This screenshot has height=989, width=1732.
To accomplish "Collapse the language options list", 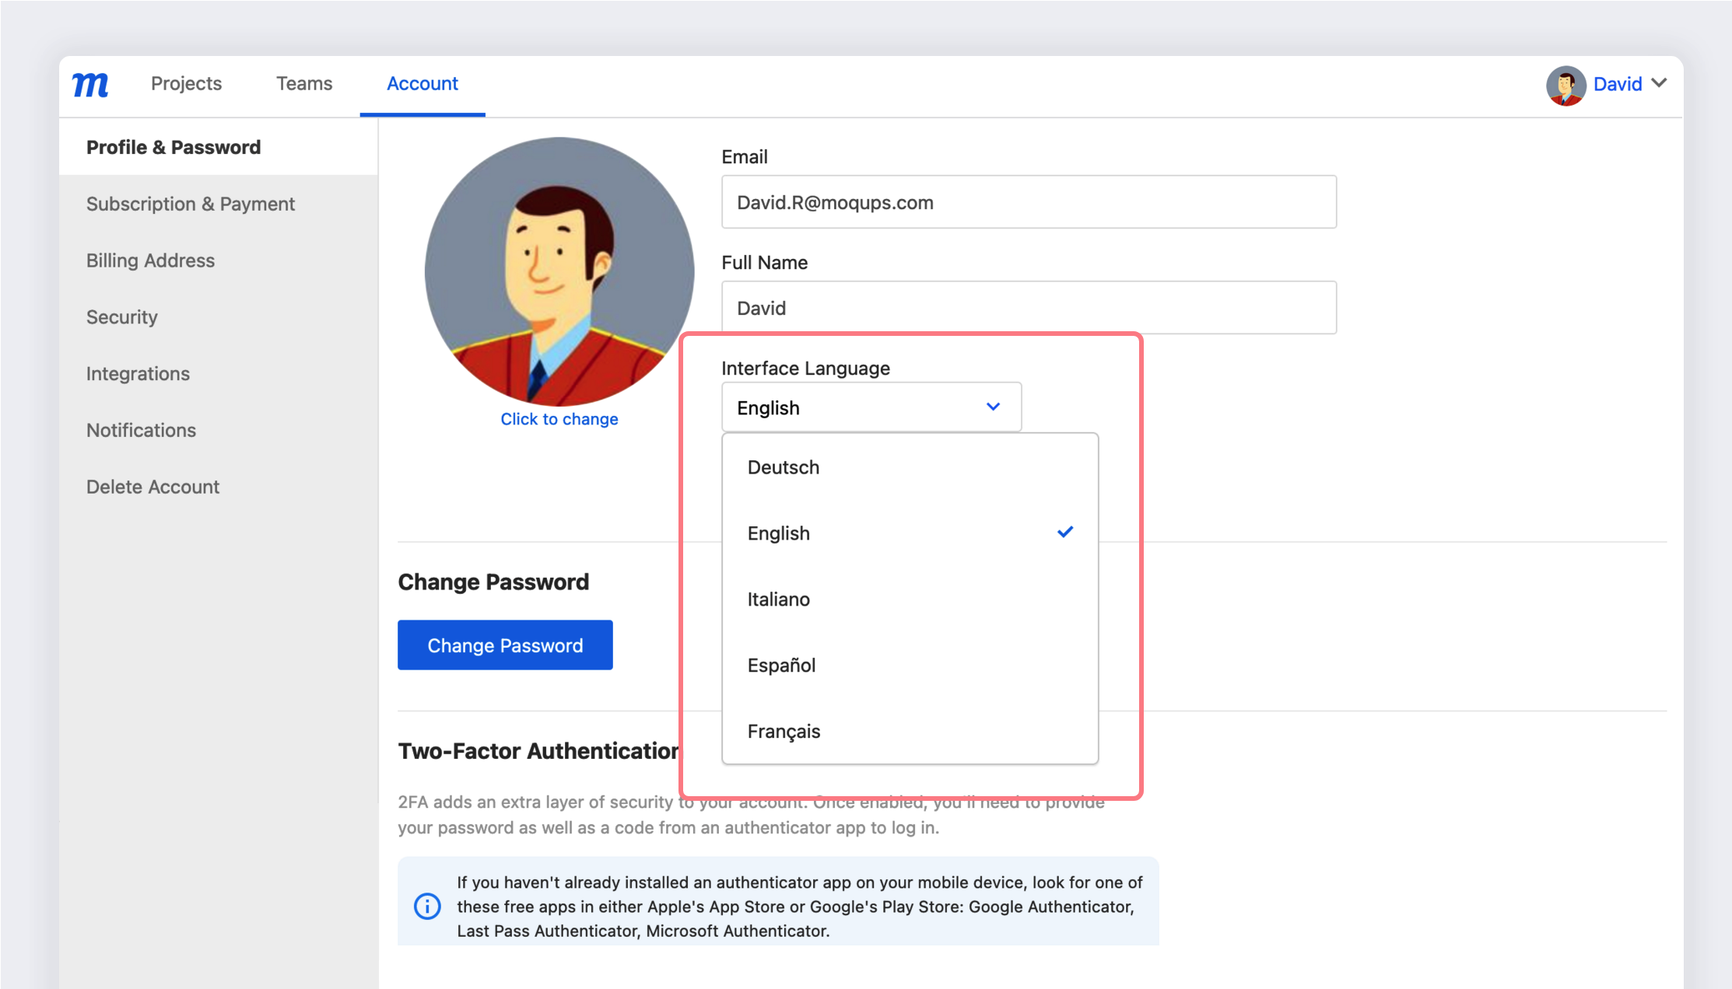I will tap(992, 407).
